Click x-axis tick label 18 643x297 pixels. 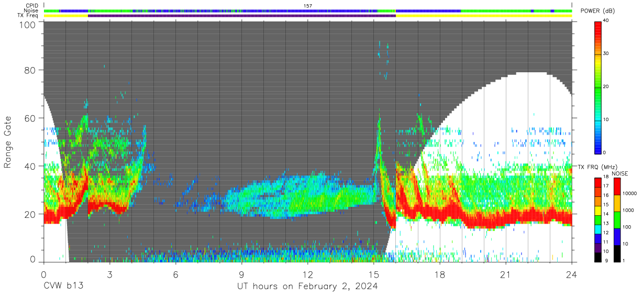440,274
